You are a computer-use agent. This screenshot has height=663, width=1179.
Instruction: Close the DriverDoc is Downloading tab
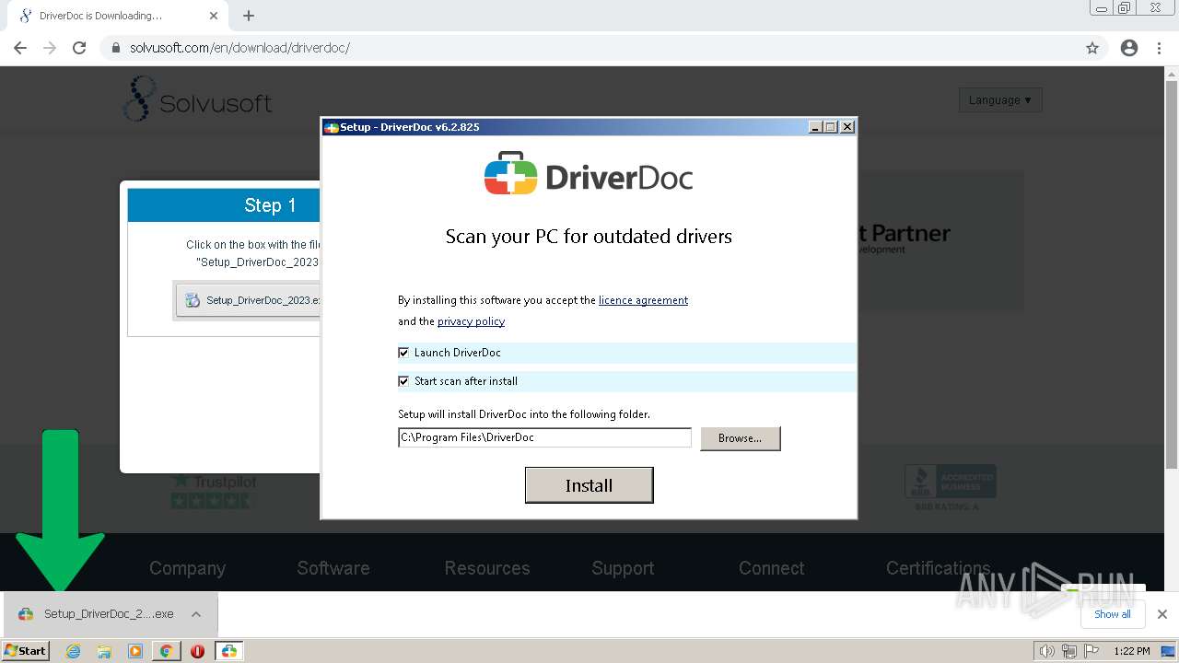click(214, 16)
